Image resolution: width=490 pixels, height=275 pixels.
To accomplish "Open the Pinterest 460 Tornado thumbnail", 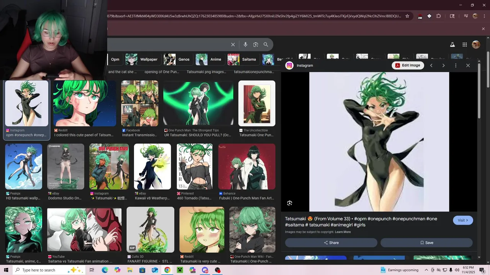I will tap(194, 167).
